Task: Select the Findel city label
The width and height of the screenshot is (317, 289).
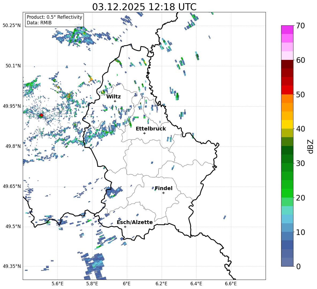Action: point(164,188)
